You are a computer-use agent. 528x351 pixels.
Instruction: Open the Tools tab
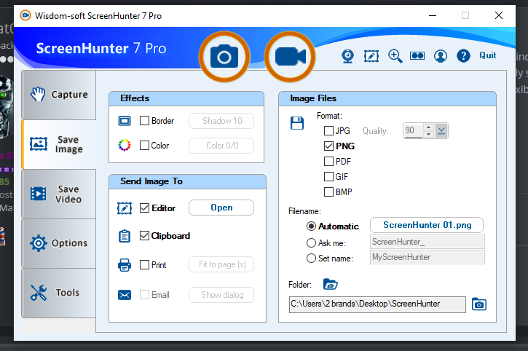pos(59,293)
